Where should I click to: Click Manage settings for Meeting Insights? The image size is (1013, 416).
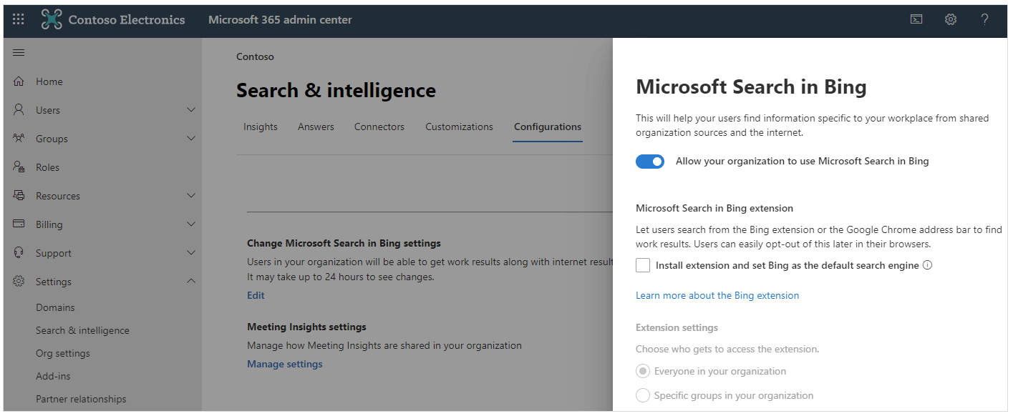[285, 364]
